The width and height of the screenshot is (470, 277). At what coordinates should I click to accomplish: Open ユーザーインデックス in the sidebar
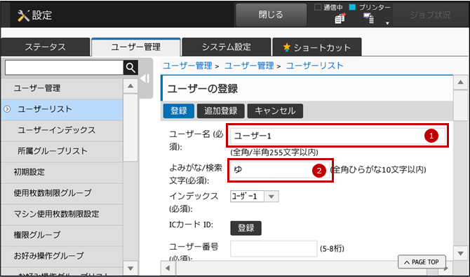pyautogui.click(x=62, y=130)
